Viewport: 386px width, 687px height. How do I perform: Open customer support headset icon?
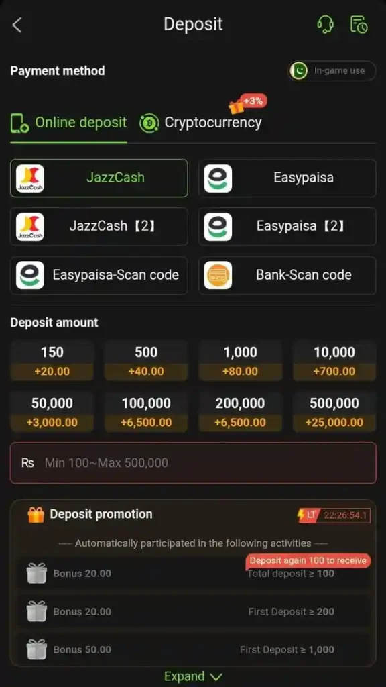click(325, 25)
